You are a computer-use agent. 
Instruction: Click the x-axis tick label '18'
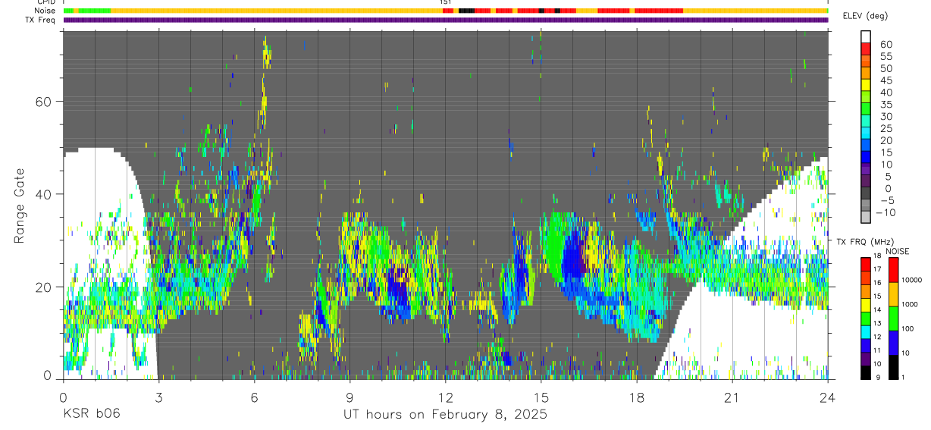(x=637, y=397)
